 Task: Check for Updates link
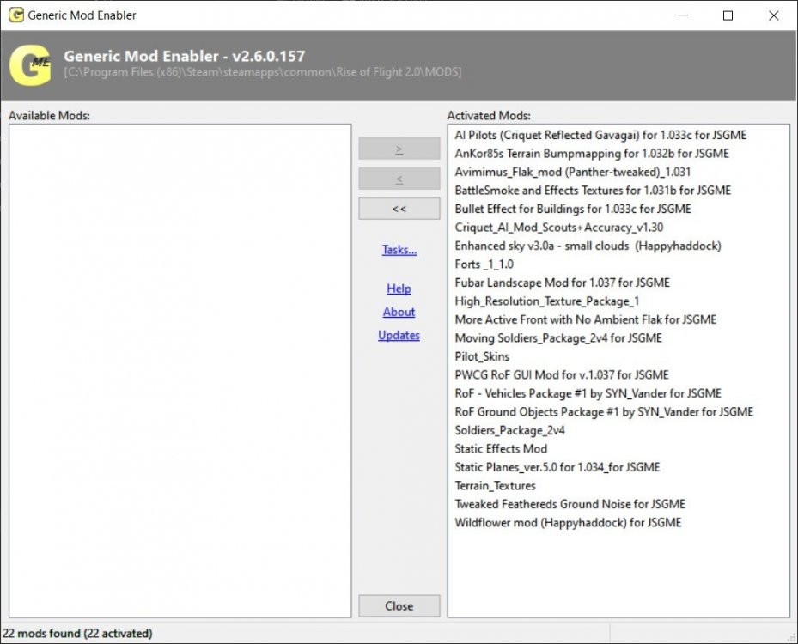(399, 335)
